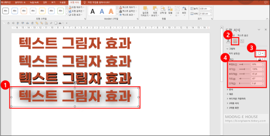
Task: Expand the 반사 (Reflection) section
Action: (230, 90)
